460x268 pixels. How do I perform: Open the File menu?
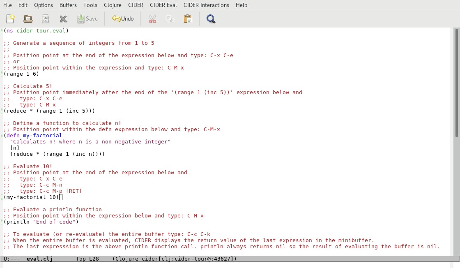(7, 5)
